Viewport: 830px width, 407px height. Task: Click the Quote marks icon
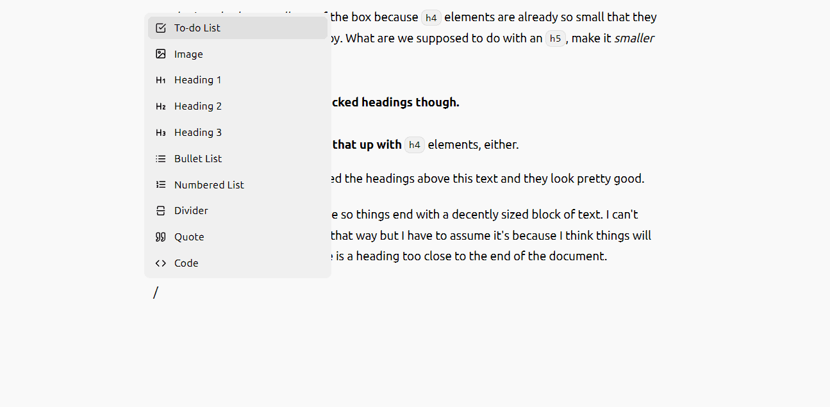(161, 237)
